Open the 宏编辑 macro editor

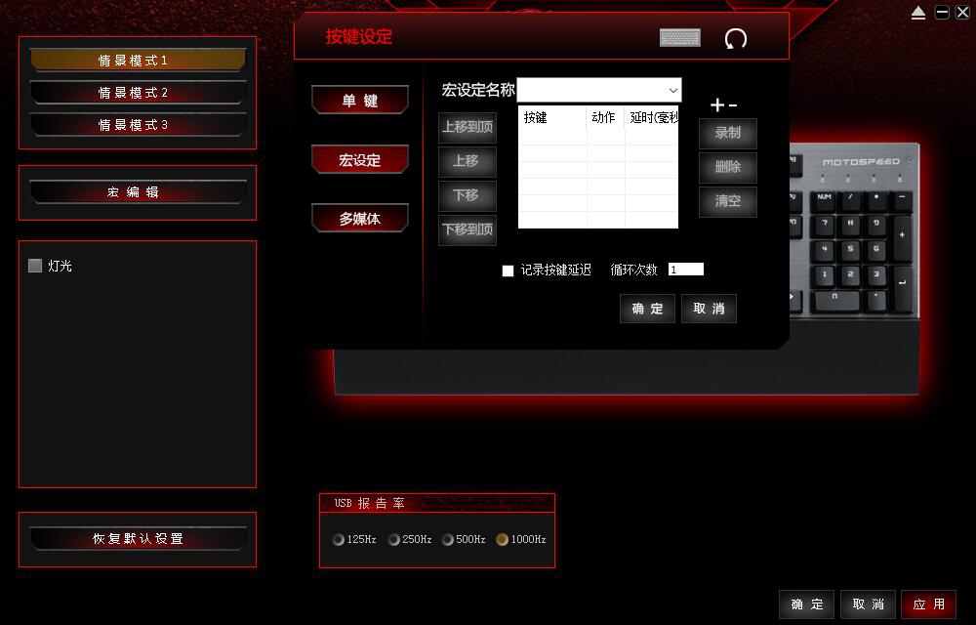point(137,192)
